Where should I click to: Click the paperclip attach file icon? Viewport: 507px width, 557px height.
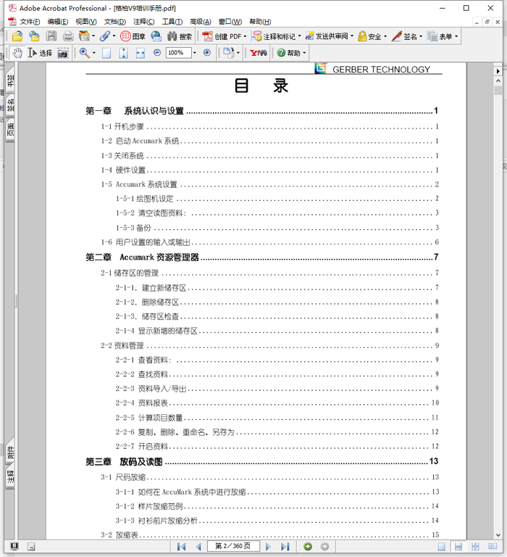[x=105, y=36]
